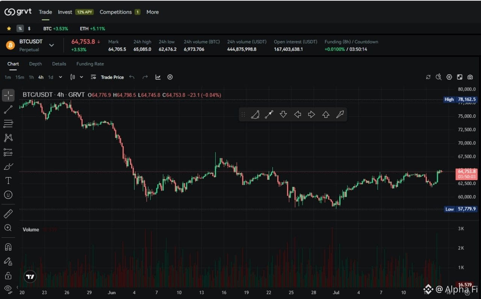Toggle the lock all drawings icon
This screenshot has height=299, width=481.
click(x=8, y=276)
